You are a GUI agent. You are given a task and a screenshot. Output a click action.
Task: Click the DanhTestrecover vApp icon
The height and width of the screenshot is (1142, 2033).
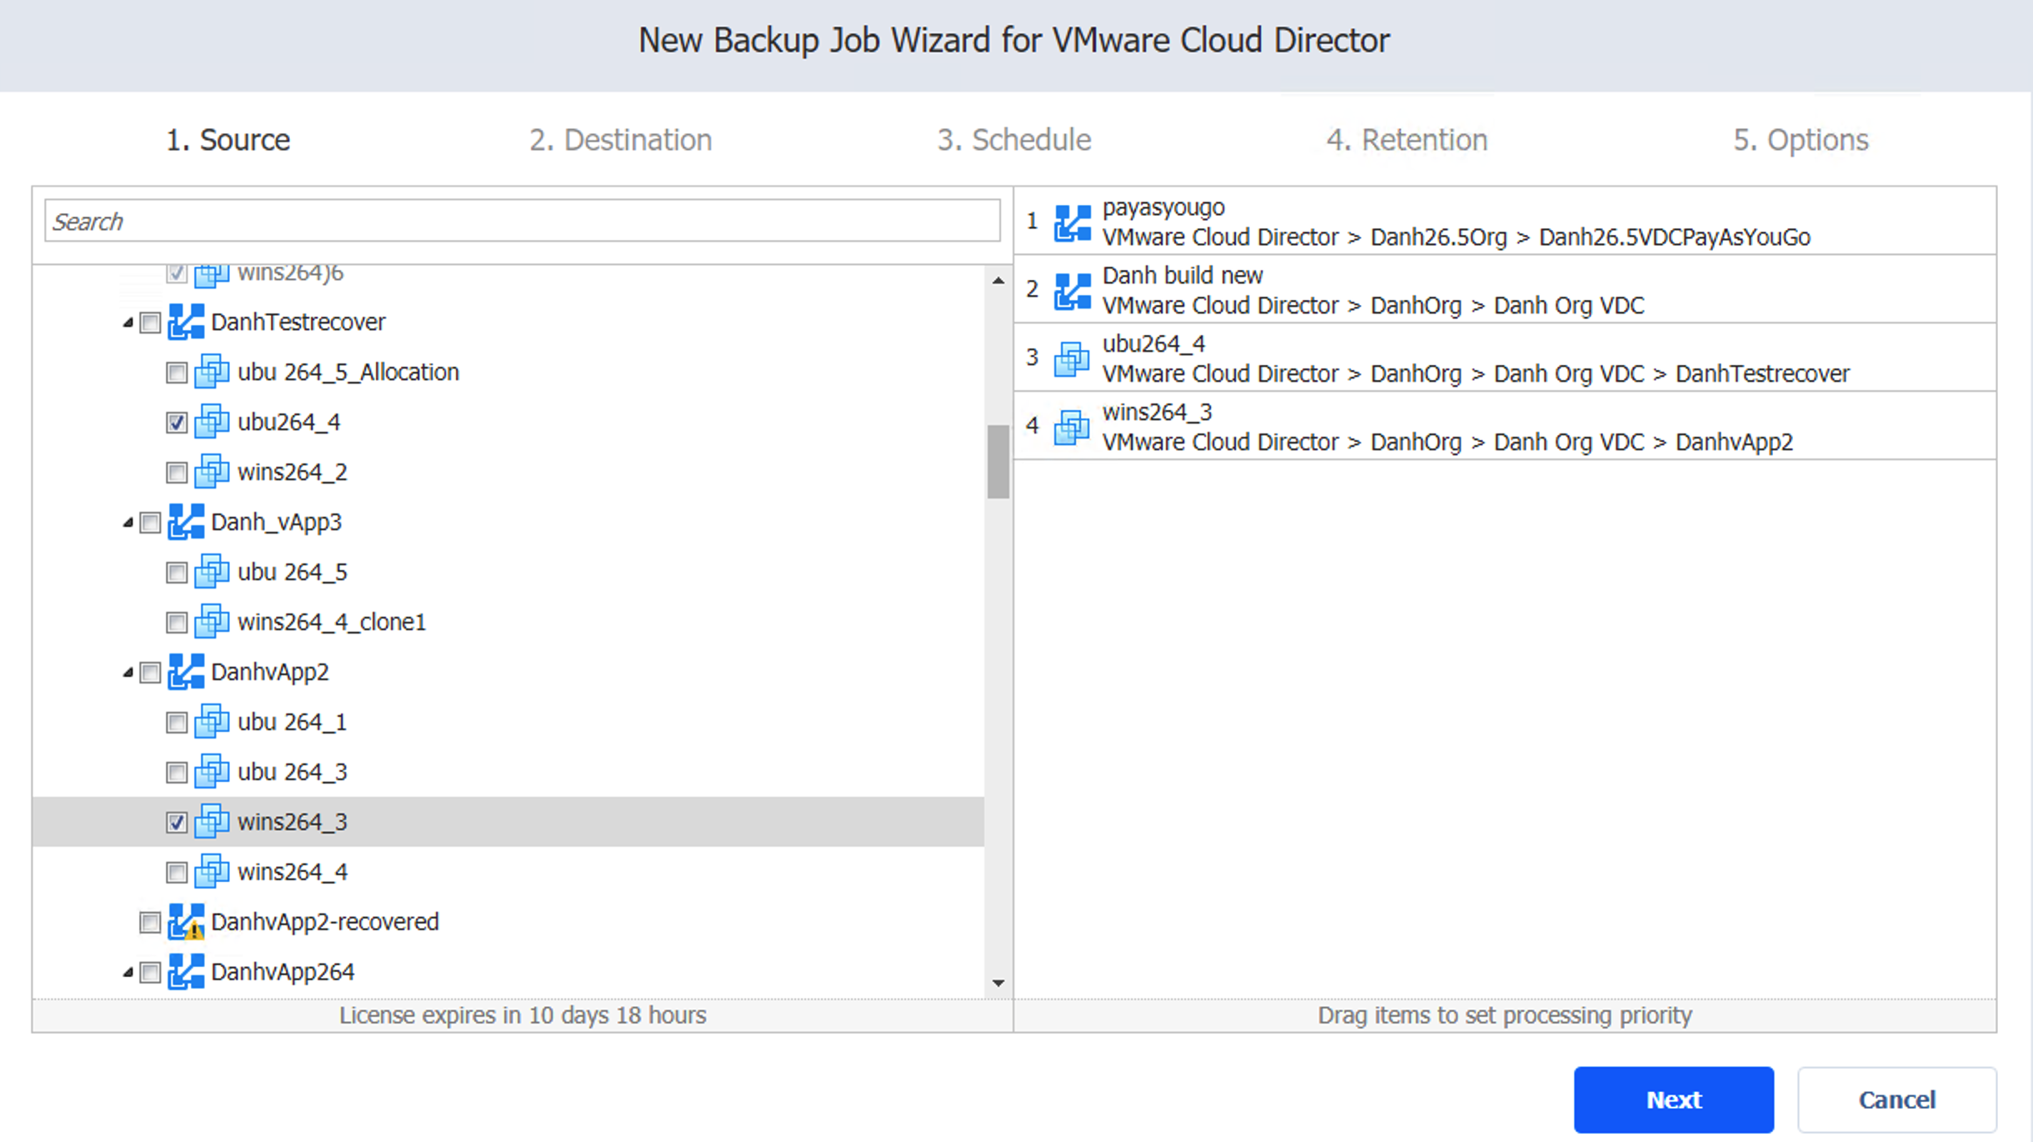[186, 322]
